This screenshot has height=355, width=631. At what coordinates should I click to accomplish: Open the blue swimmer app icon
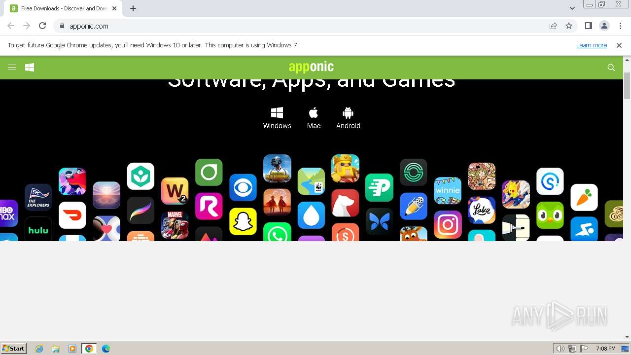[x=584, y=229]
